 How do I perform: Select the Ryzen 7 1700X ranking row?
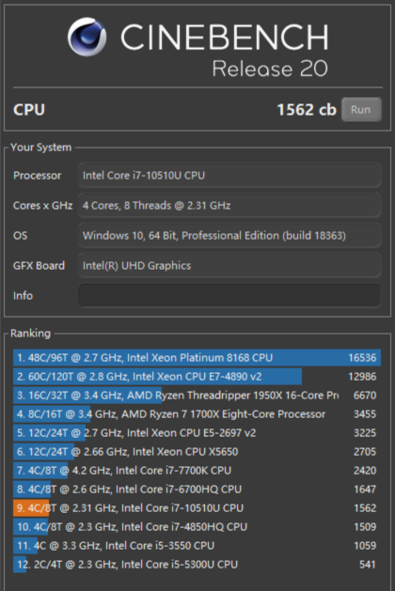click(197, 414)
